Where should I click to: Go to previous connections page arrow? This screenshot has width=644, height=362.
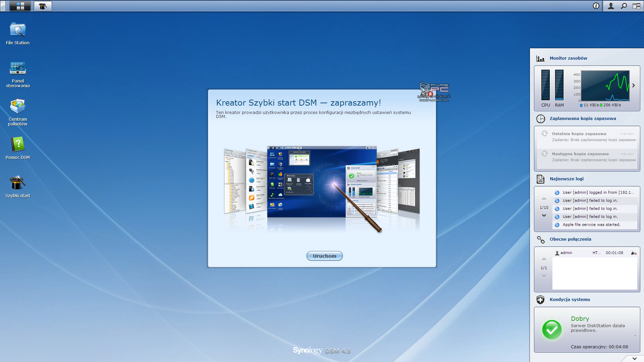pos(544,259)
